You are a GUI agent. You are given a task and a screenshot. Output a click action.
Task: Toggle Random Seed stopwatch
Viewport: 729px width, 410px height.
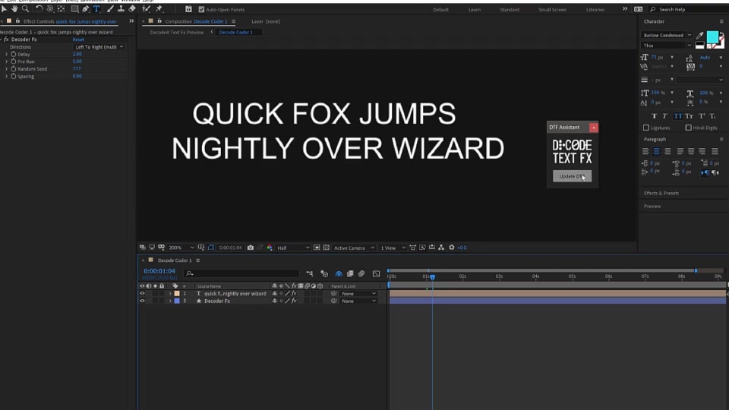pyautogui.click(x=14, y=69)
